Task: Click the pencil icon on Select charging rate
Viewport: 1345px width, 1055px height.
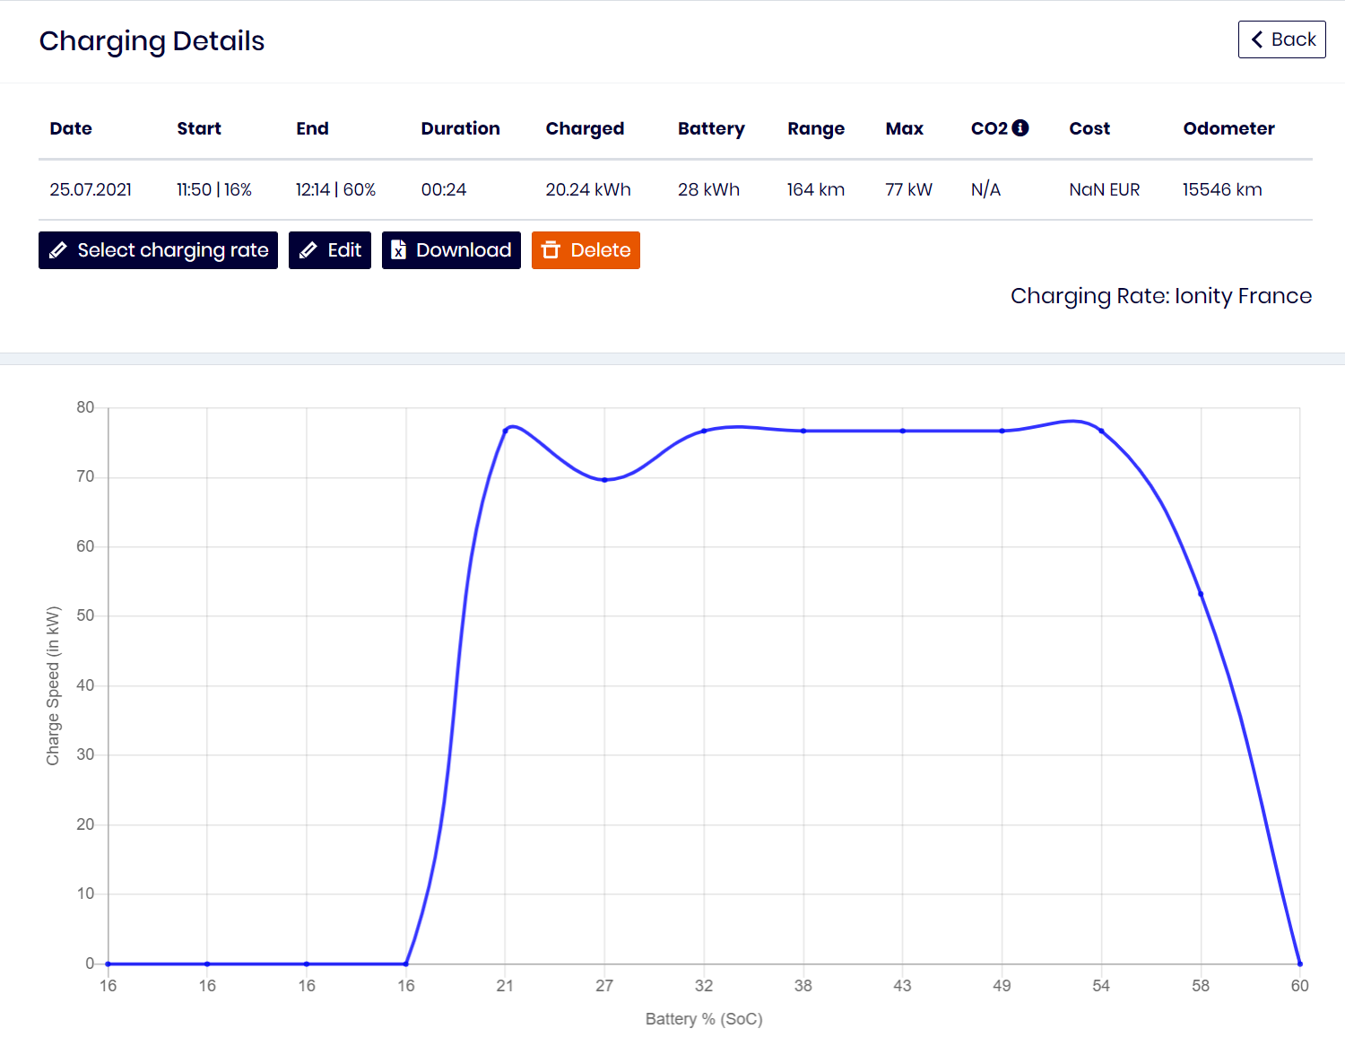Action: point(58,250)
